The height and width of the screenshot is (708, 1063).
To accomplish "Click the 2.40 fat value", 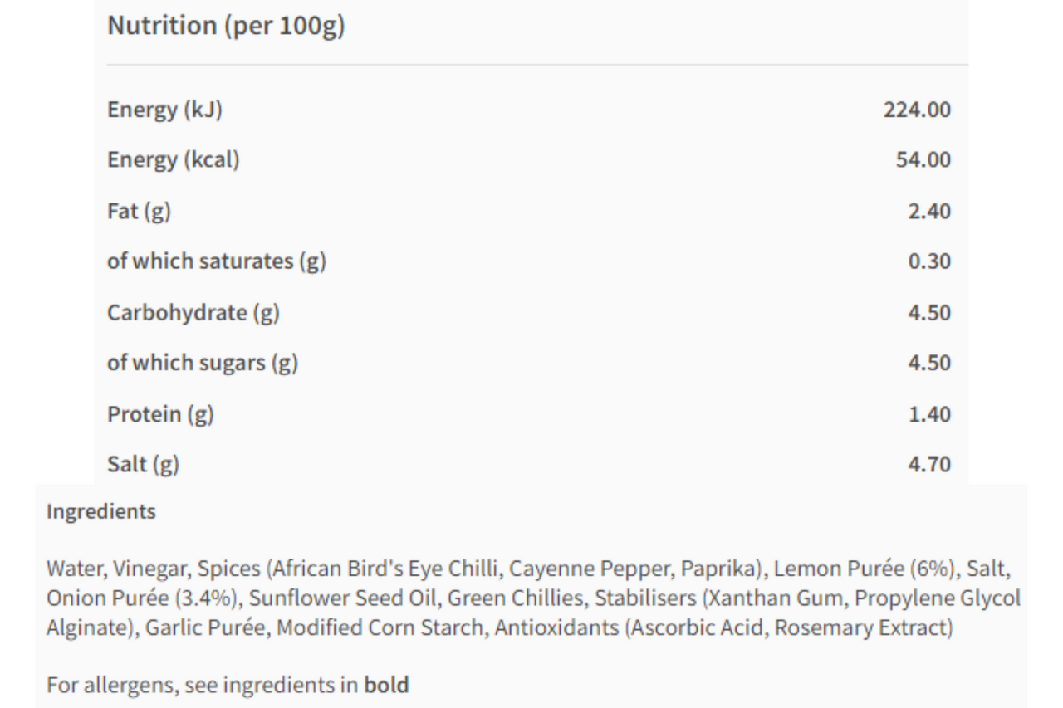I will (929, 211).
